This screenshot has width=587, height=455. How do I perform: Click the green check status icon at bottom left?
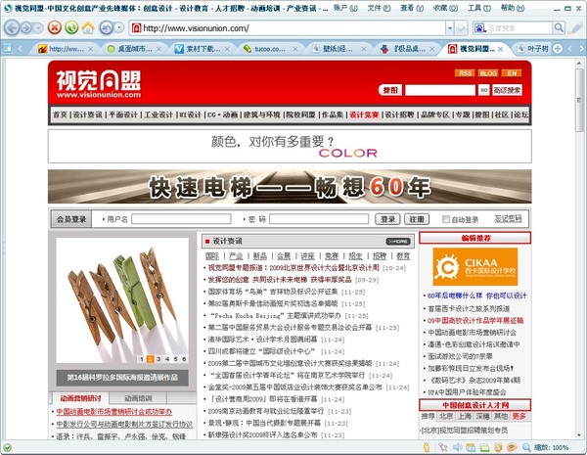7,447
